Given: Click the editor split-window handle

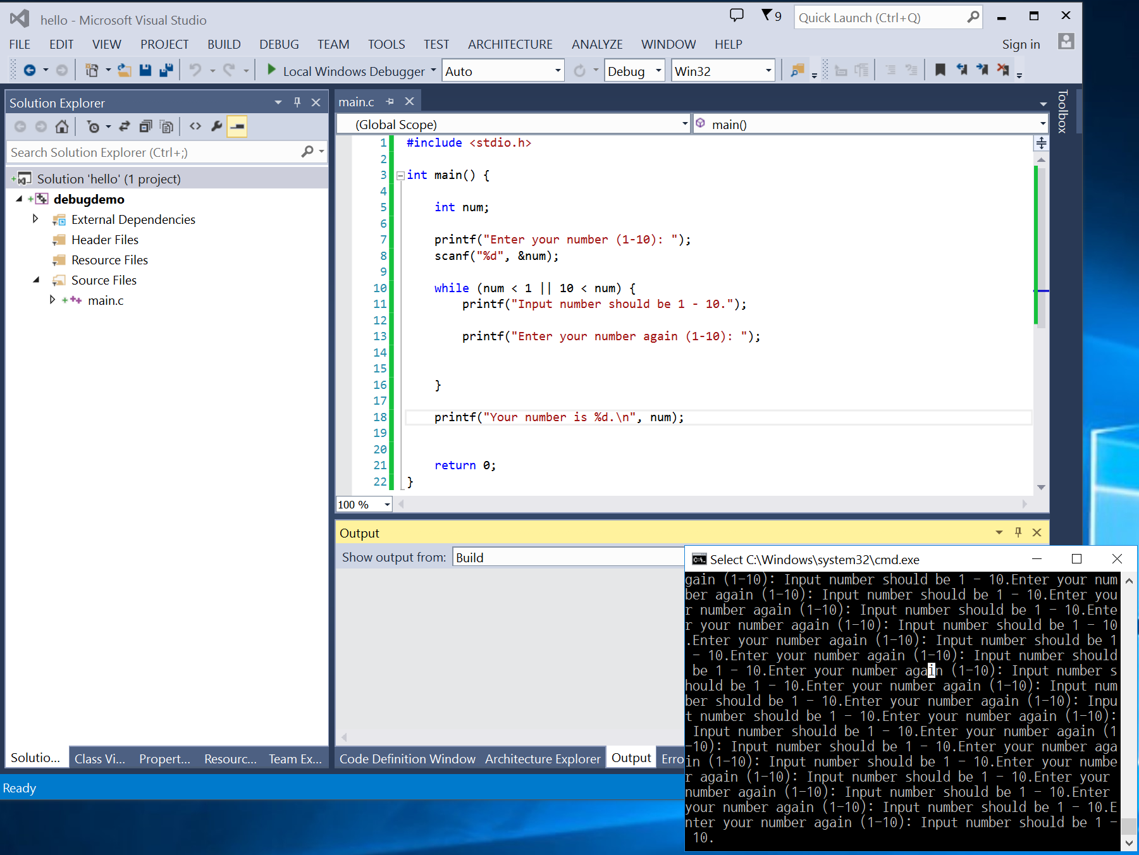Looking at the screenshot, I should (x=1041, y=144).
